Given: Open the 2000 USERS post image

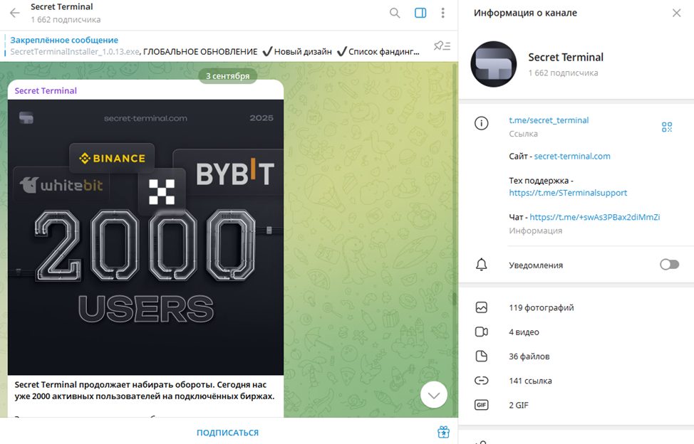Looking at the screenshot, I should pos(145,237).
